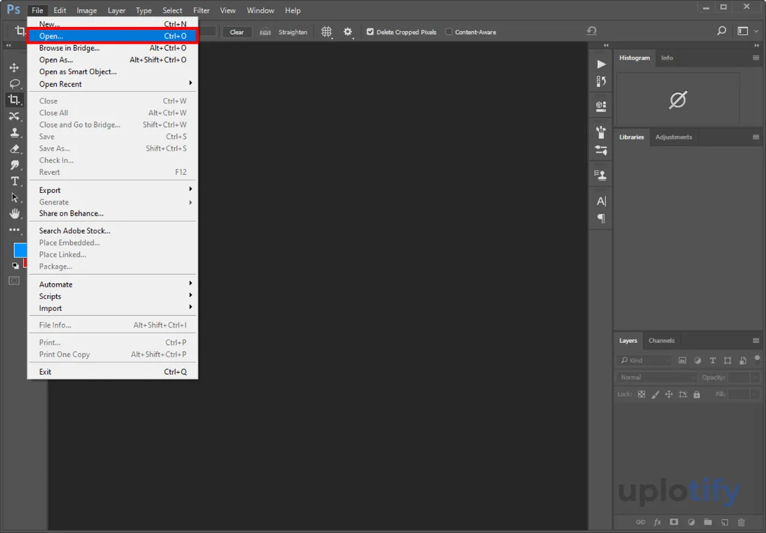Image resolution: width=766 pixels, height=533 pixels.
Task: Open the History panel icon
Action: click(601, 81)
